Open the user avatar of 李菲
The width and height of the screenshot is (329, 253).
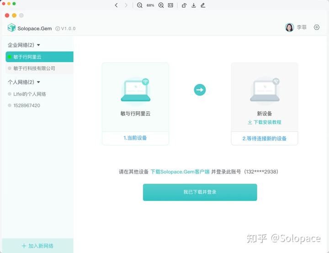(289, 27)
